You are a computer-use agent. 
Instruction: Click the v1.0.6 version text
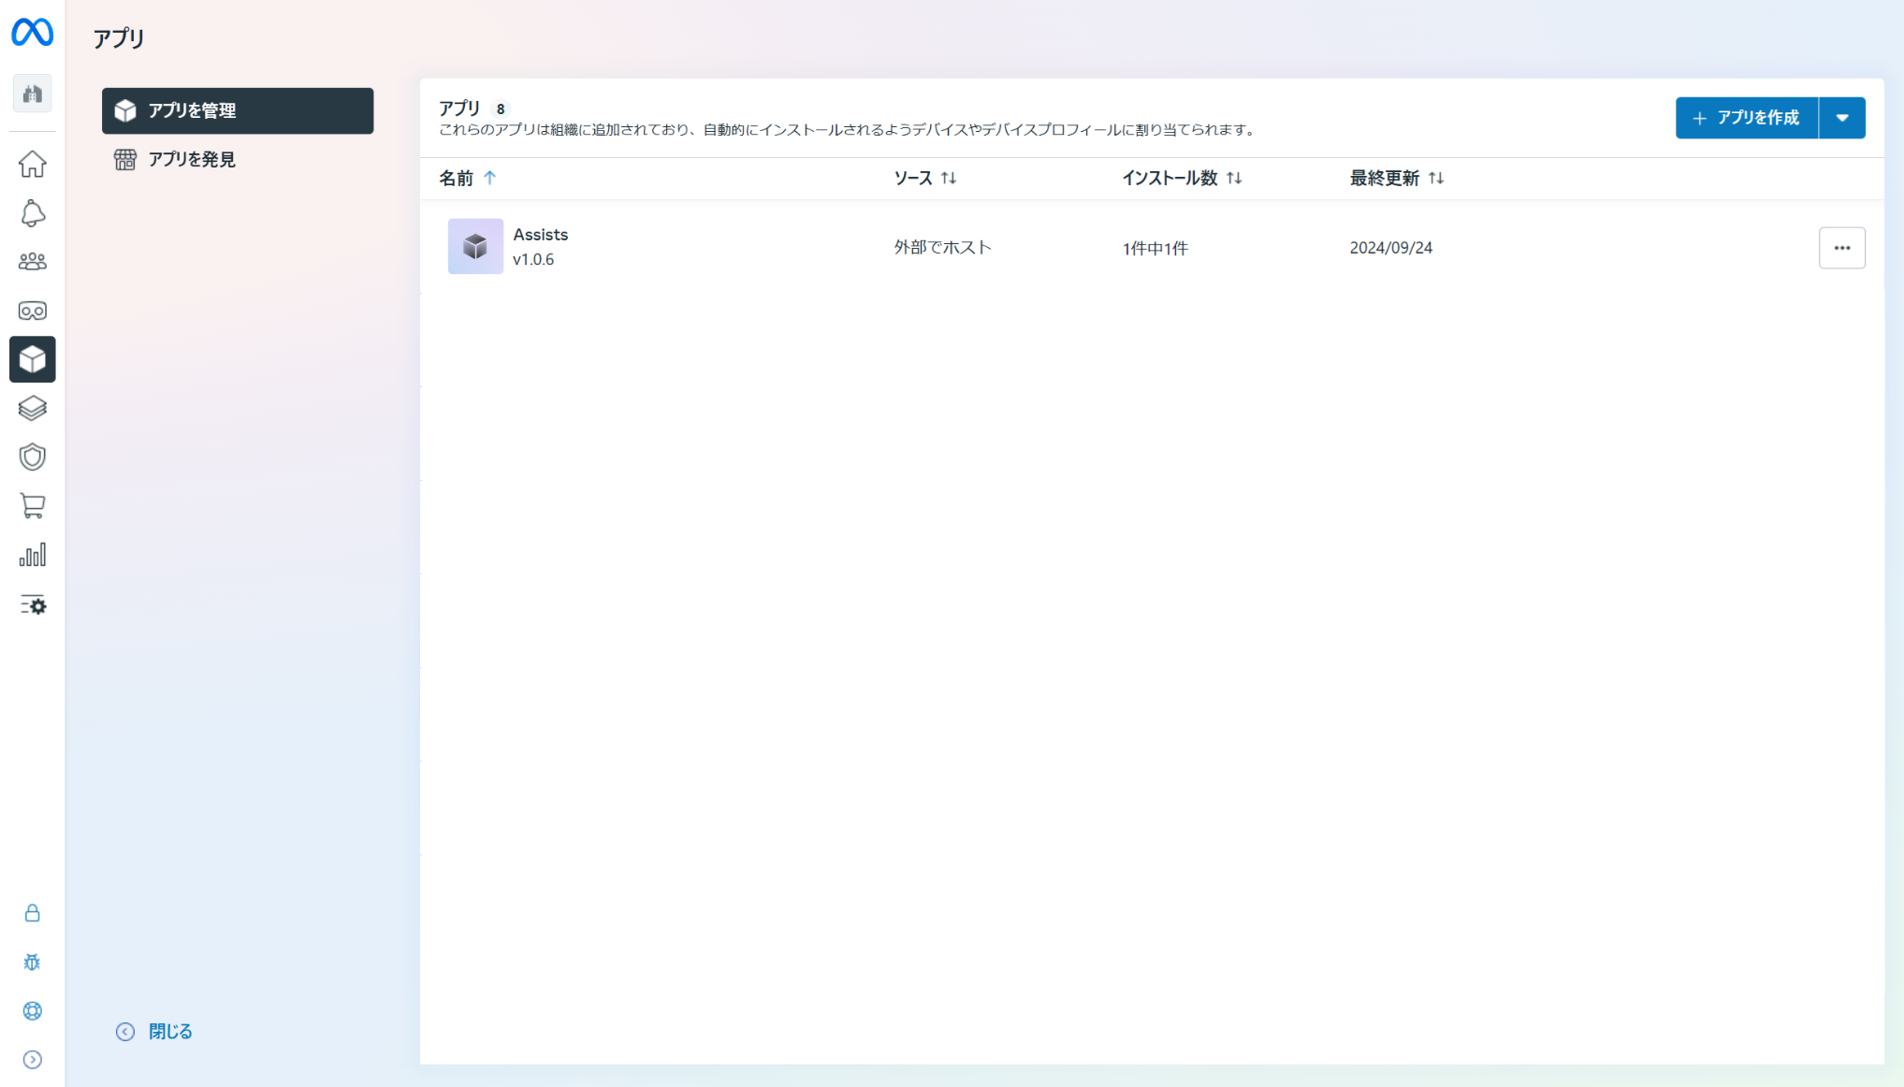tap(533, 260)
